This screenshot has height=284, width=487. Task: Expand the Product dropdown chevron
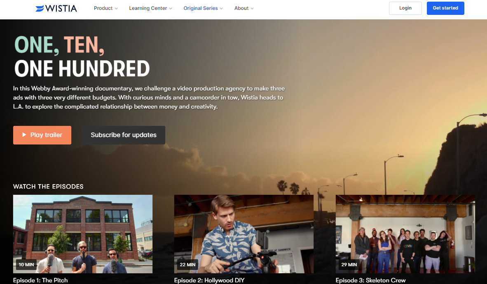tap(116, 8)
